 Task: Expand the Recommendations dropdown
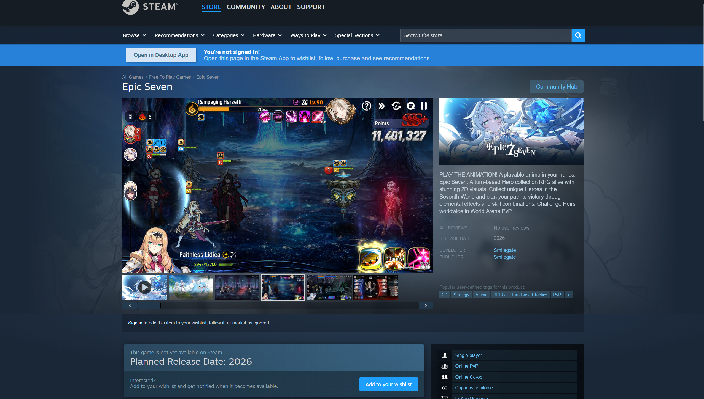pyautogui.click(x=180, y=35)
